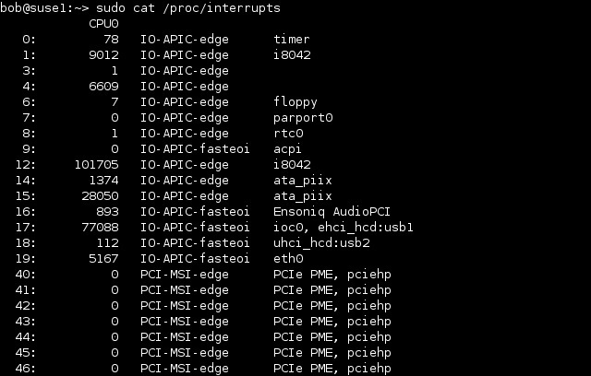Select the 77088 count on IRQ 17
The image size is (591, 376).
tap(100, 227)
